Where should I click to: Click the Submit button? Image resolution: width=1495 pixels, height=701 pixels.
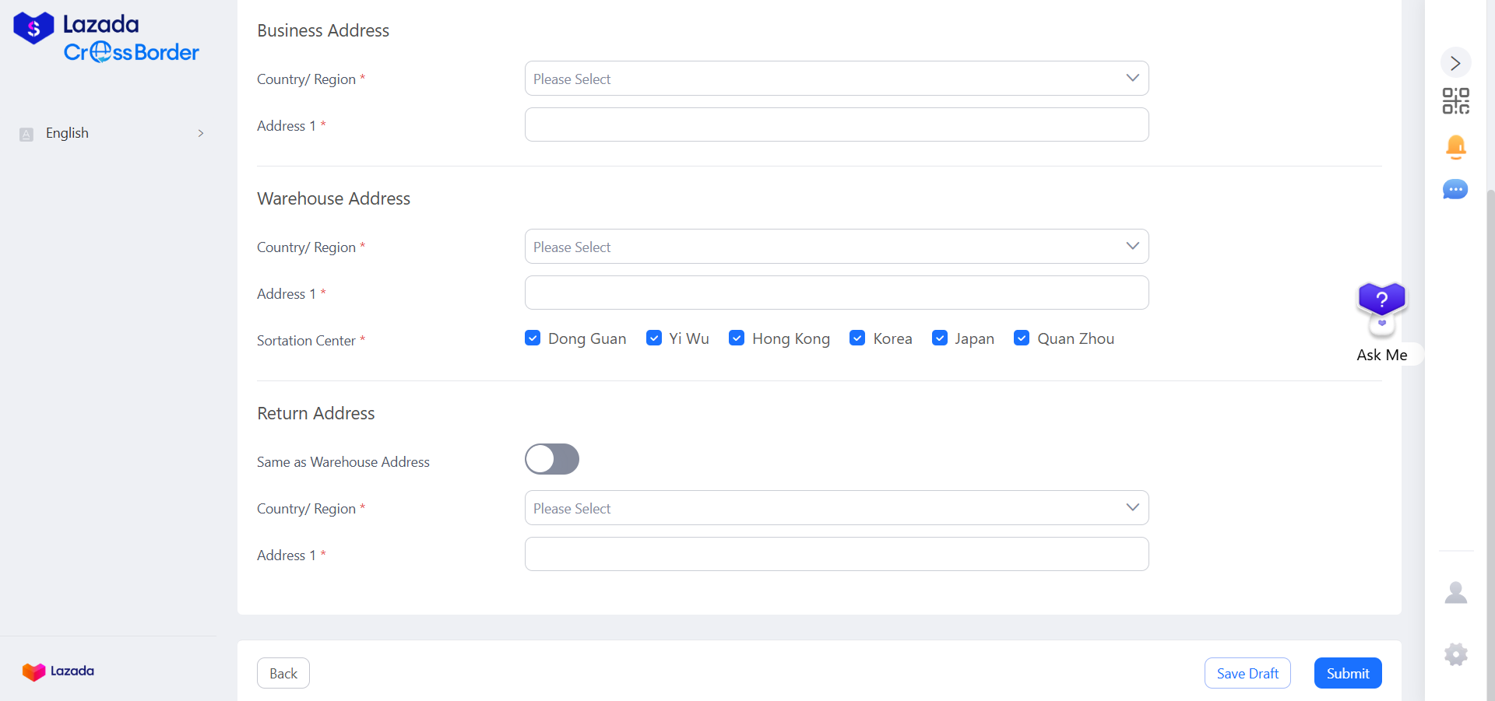[x=1347, y=673]
